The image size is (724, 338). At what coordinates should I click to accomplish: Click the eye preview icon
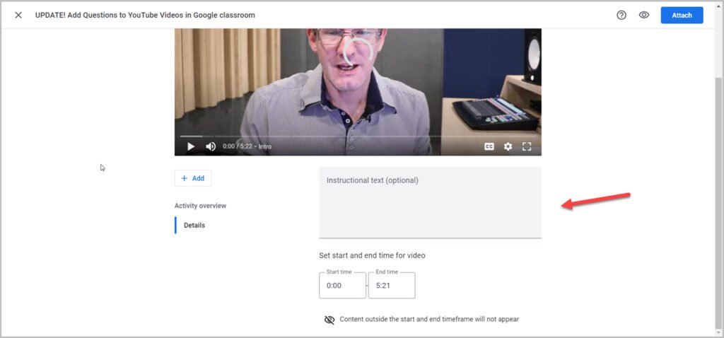coord(644,16)
